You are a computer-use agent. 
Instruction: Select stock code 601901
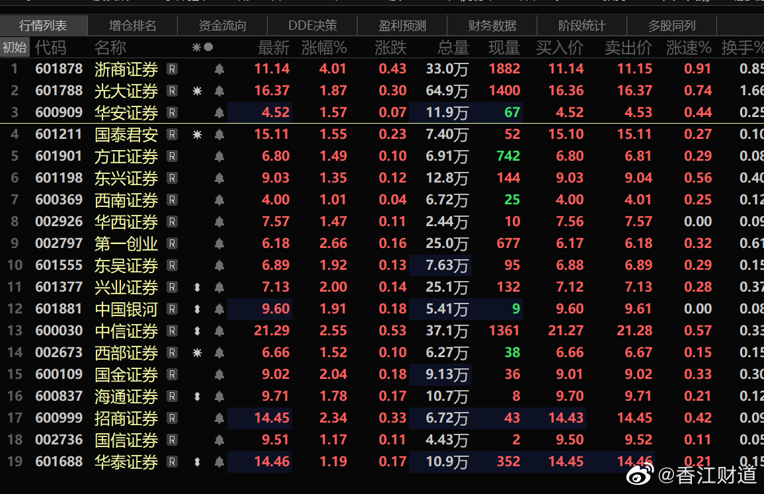click(x=59, y=156)
